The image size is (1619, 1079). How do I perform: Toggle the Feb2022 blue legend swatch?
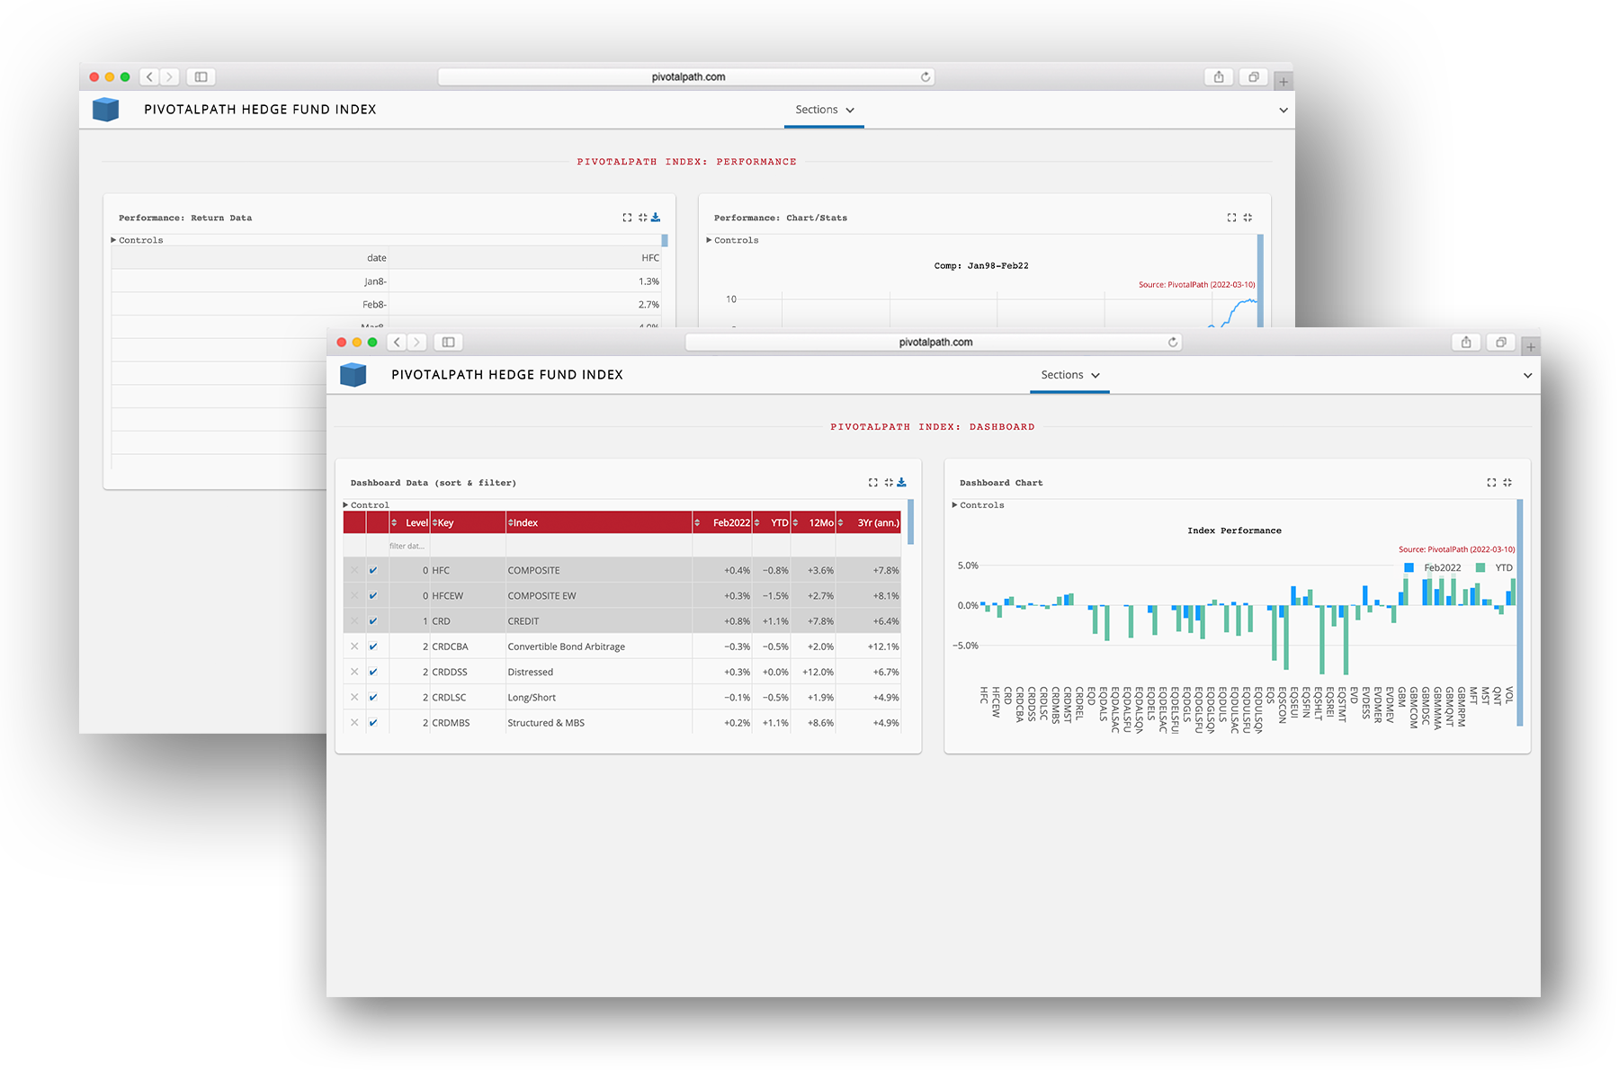click(1409, 567)
